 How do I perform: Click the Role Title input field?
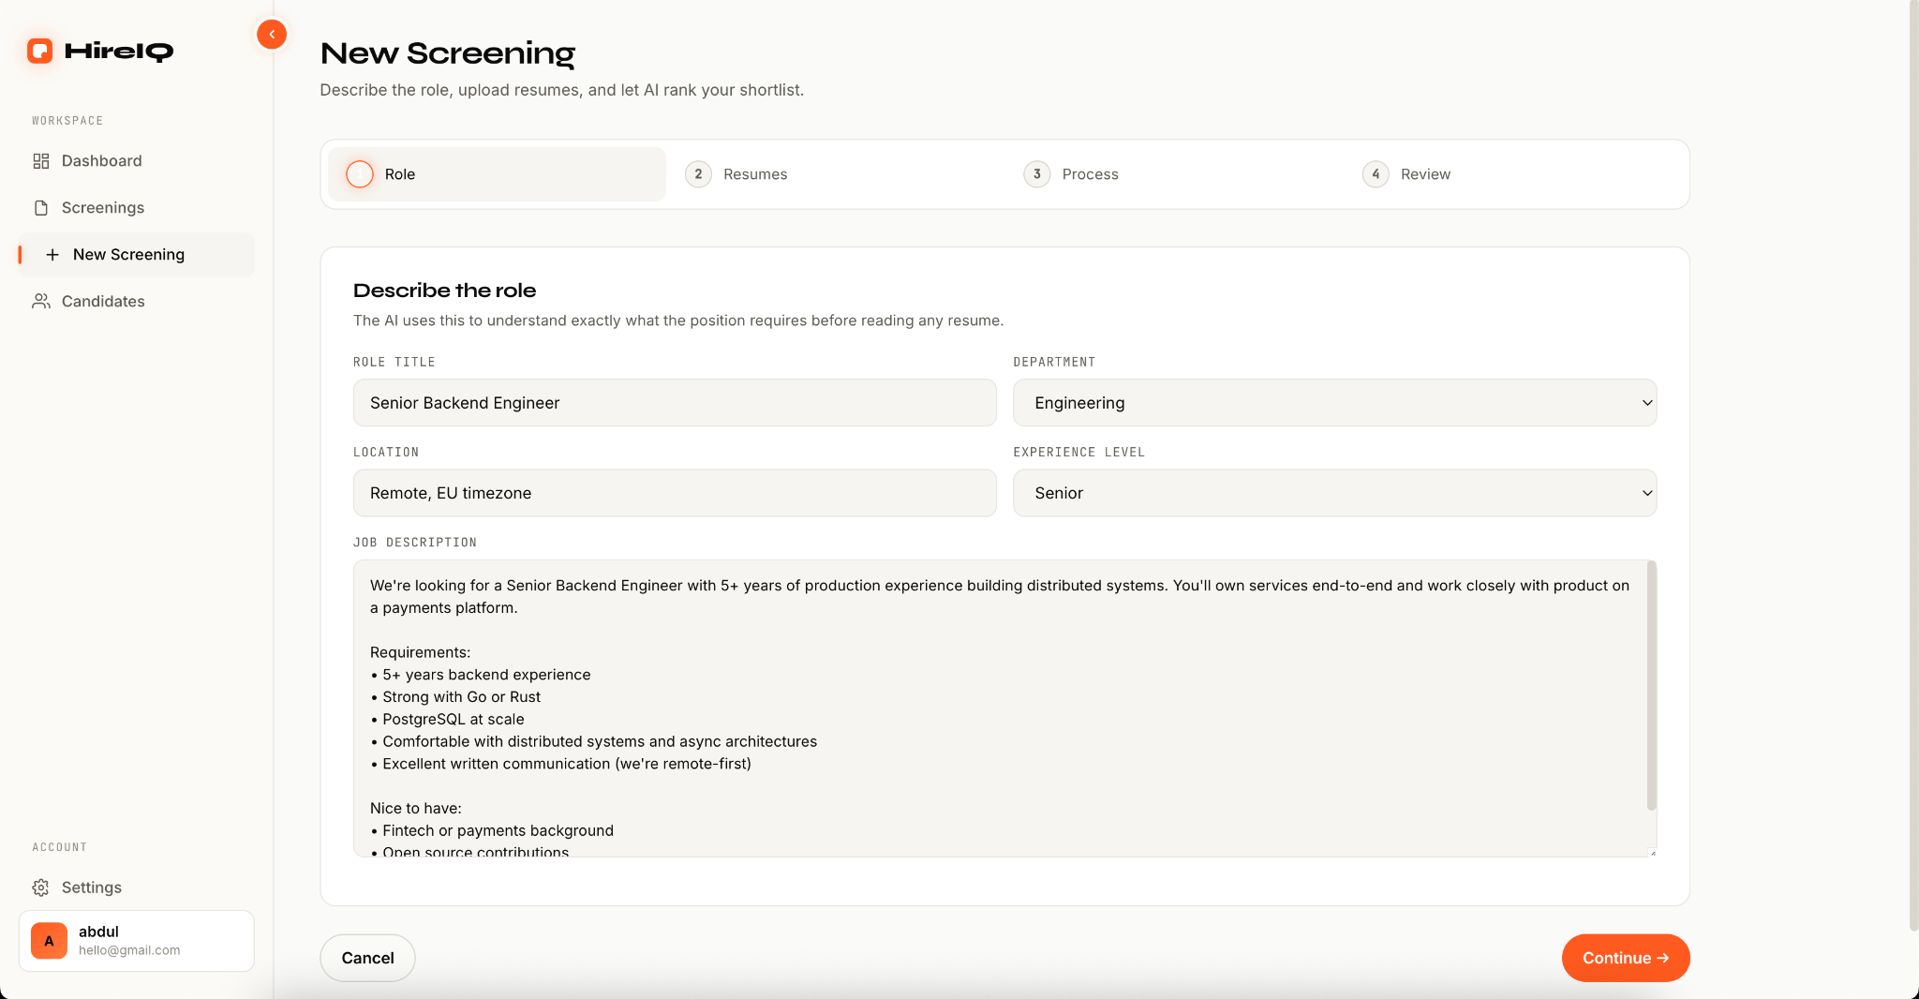pos(675,403)
